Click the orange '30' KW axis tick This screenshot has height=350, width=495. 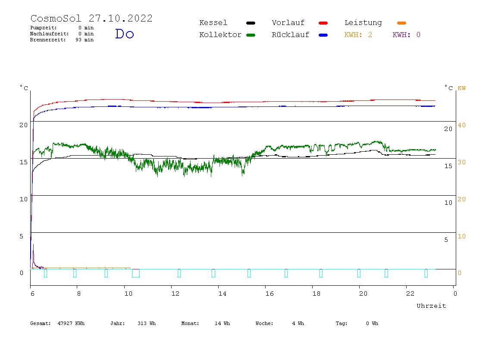[461, 162]
